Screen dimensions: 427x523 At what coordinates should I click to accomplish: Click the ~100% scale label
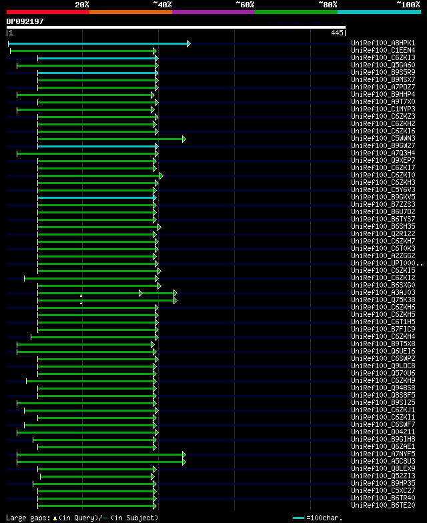(408, 5)
